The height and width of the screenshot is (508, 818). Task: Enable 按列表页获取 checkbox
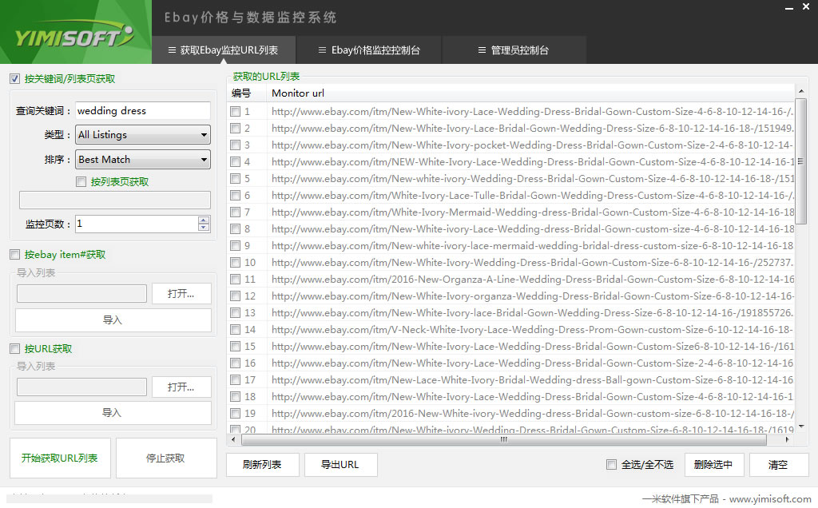click(x=81, y=181)
